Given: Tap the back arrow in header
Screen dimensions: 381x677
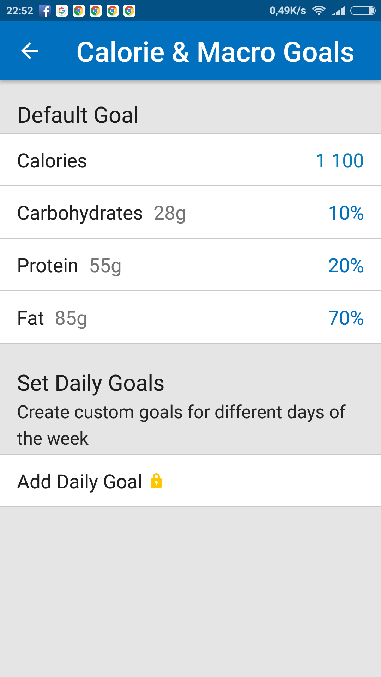Looking at the screenshot, I should coord(30,51).
